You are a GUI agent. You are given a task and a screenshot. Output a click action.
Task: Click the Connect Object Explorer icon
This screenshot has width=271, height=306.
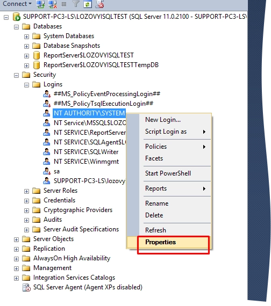coord(40,4)
